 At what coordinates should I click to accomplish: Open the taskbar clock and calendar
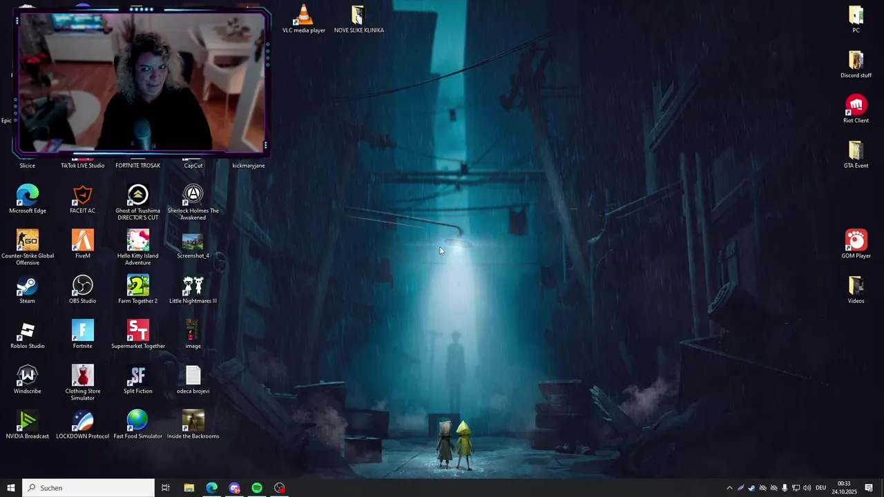click(844, 488)
